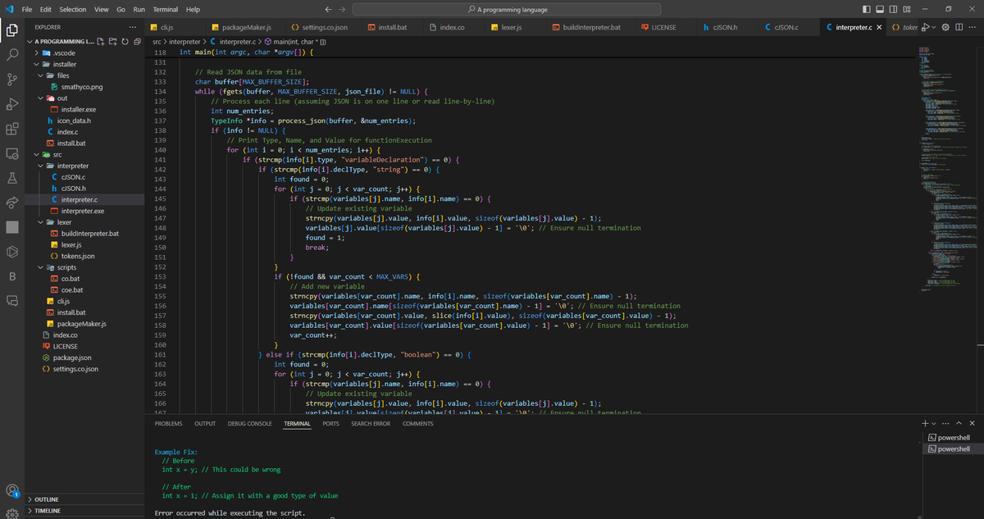Create a new terminal with plus icon

(x=925, y=423)
